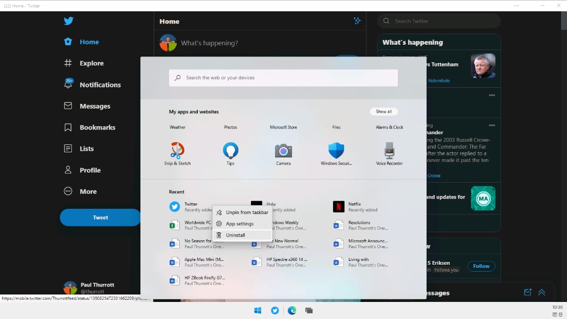Expand the Messages drawer

(x=541, y=292)
